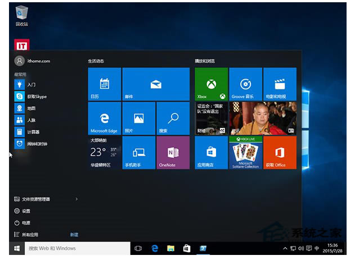This screenshot has height=260, width=355.
Task: Switch to the running taskbar app
Action: coord(203,248)
